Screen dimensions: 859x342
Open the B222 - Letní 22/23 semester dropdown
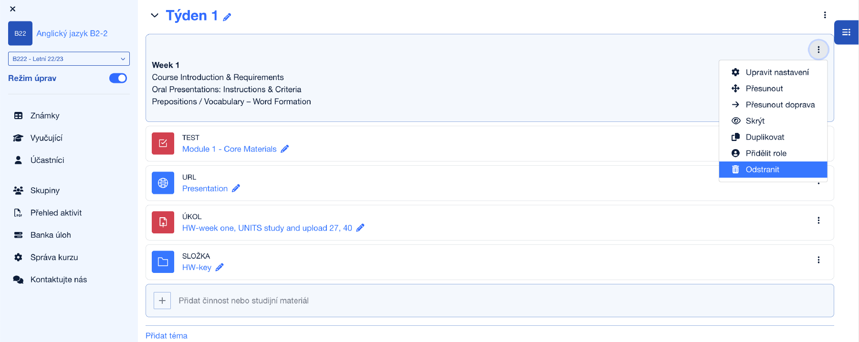pyautogui.click(x=69, y=59)
